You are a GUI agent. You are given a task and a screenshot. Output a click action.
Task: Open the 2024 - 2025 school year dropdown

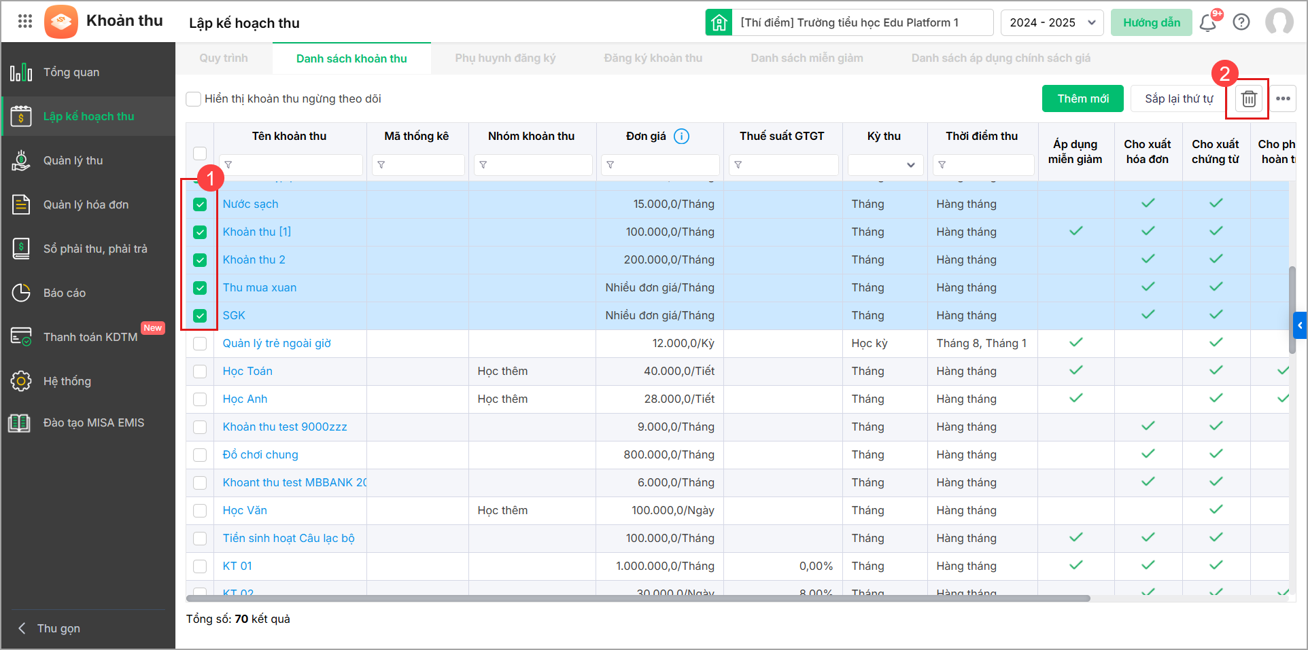1052,22
